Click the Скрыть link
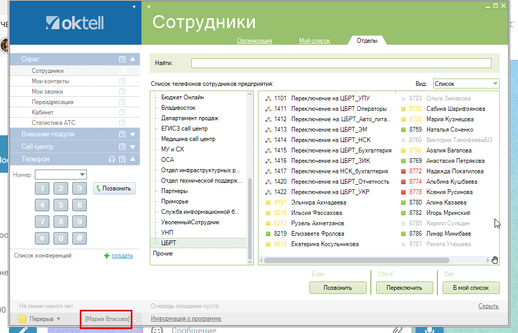Viewport: 518px width, 333px height. tap(488, 306)
